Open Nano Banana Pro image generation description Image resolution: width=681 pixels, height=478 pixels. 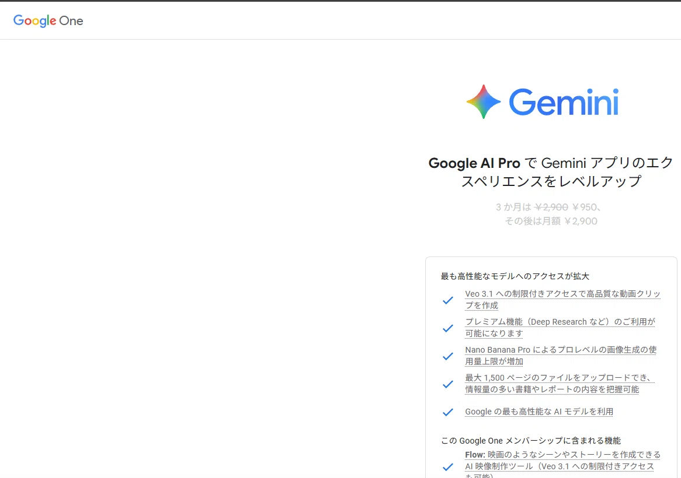[x=561, y=356]
